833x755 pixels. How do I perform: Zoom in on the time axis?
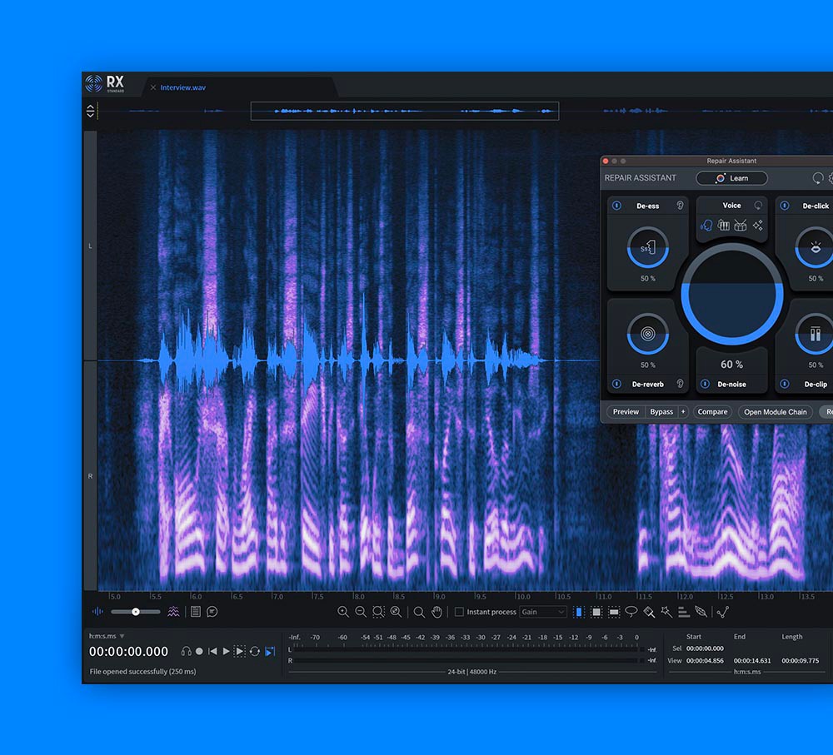(343, 612)
